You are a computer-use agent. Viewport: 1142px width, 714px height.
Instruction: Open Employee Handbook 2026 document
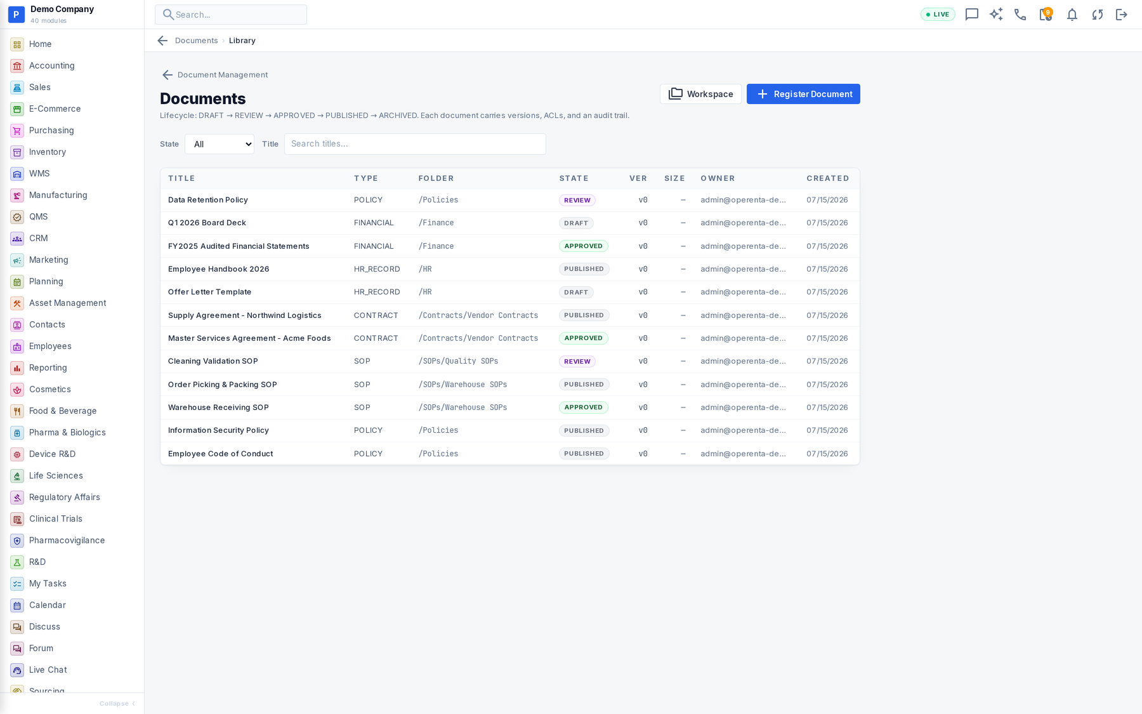219,269
